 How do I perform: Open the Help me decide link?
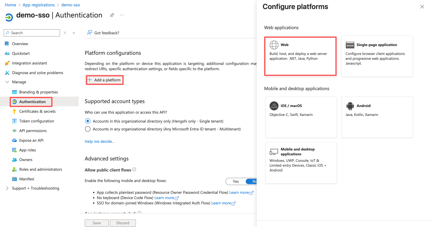point(100,141)
